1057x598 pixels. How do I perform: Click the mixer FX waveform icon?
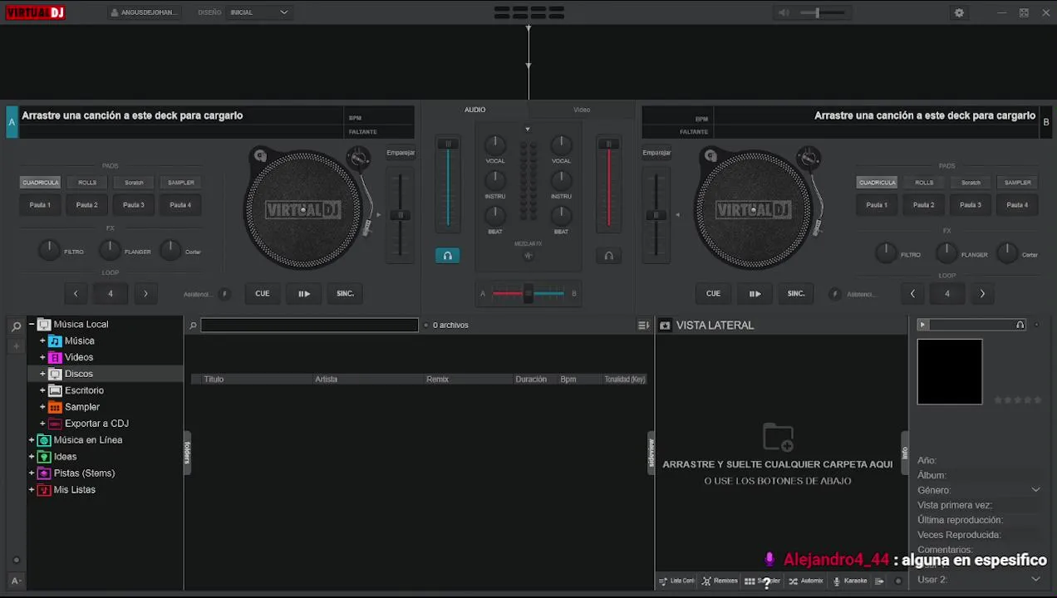pos(528,256)
